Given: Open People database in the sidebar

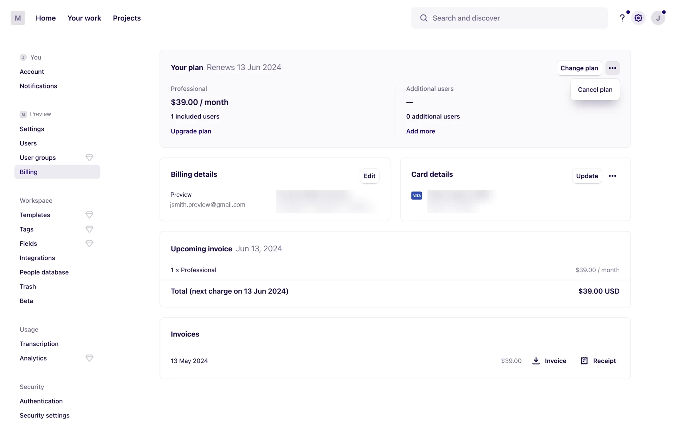Looking at the screenshot, I should pos(44,272).
